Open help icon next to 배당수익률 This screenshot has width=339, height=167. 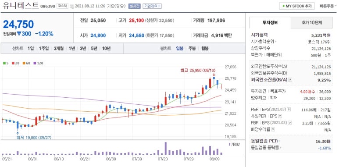click(273, 130)
